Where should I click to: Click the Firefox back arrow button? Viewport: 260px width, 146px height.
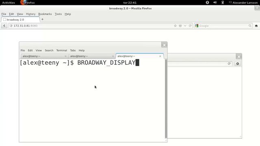pyautogui.click(x=4, y=26)
